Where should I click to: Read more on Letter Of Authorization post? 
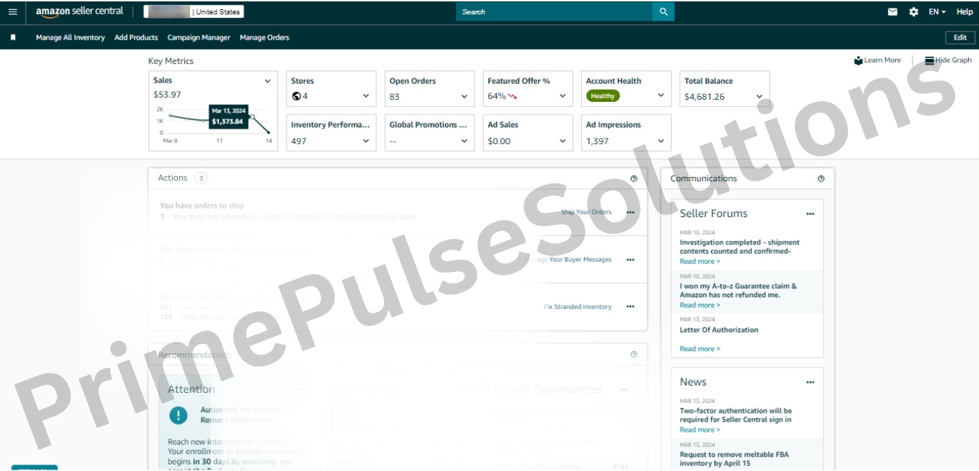(700, 349)
